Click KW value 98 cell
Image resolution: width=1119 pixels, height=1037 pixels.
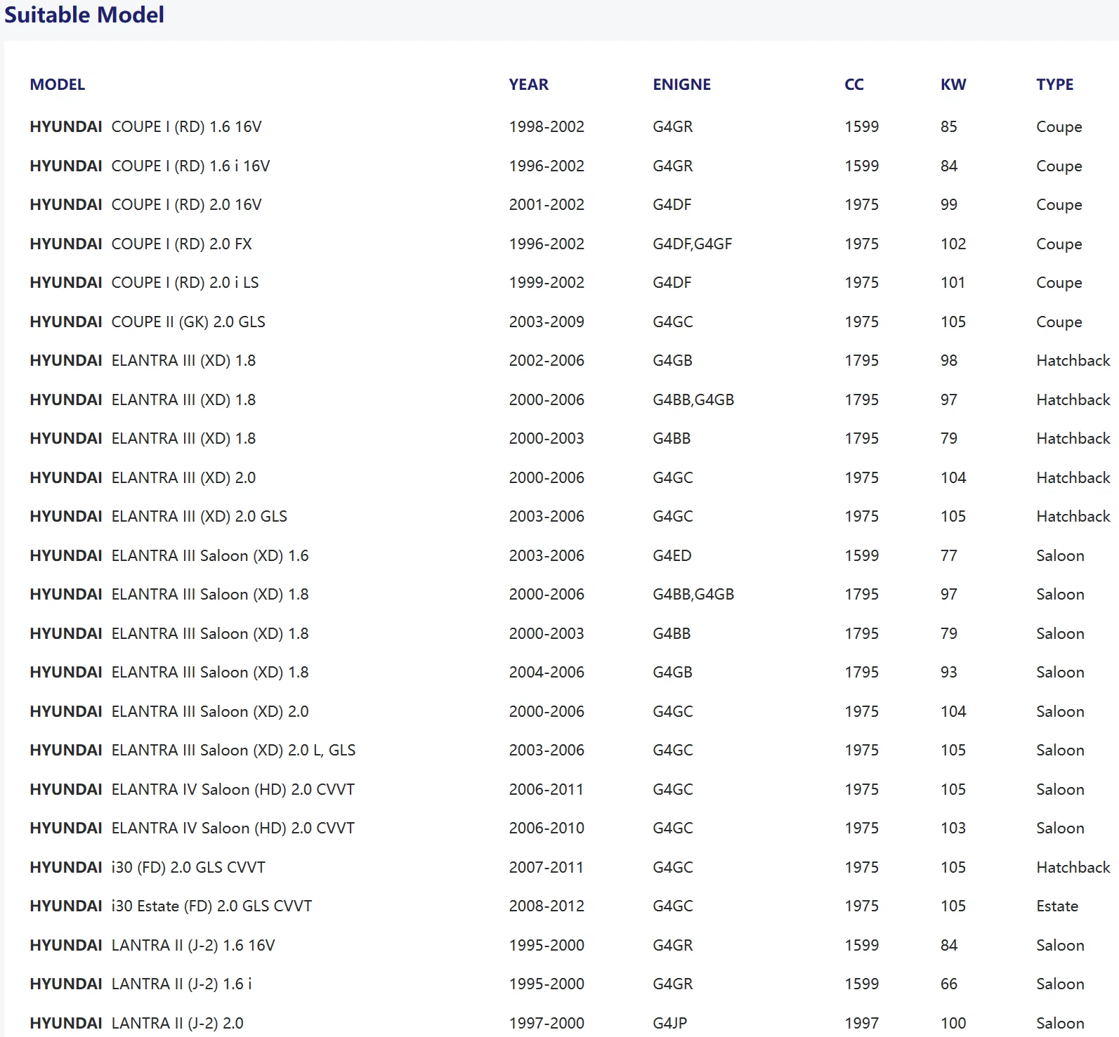948,360
